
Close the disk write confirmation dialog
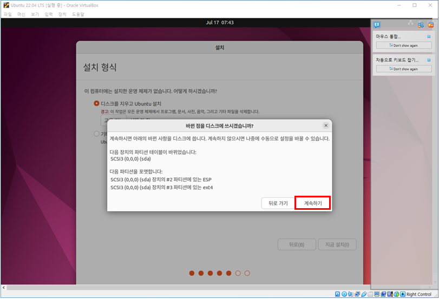(326, 125)
